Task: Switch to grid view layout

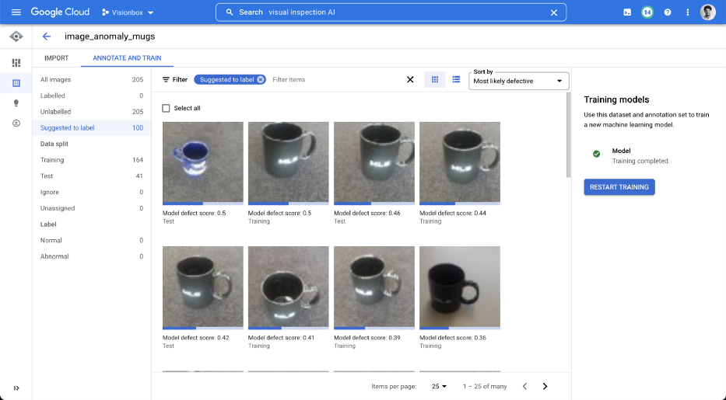Action: [435, 79]
